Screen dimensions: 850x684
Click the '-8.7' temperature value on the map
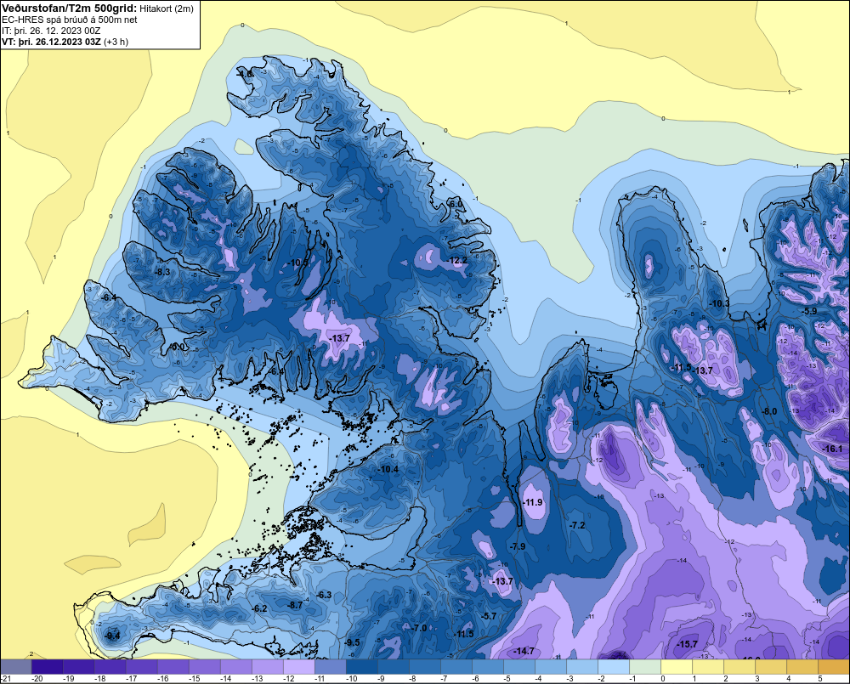(295, 605)
